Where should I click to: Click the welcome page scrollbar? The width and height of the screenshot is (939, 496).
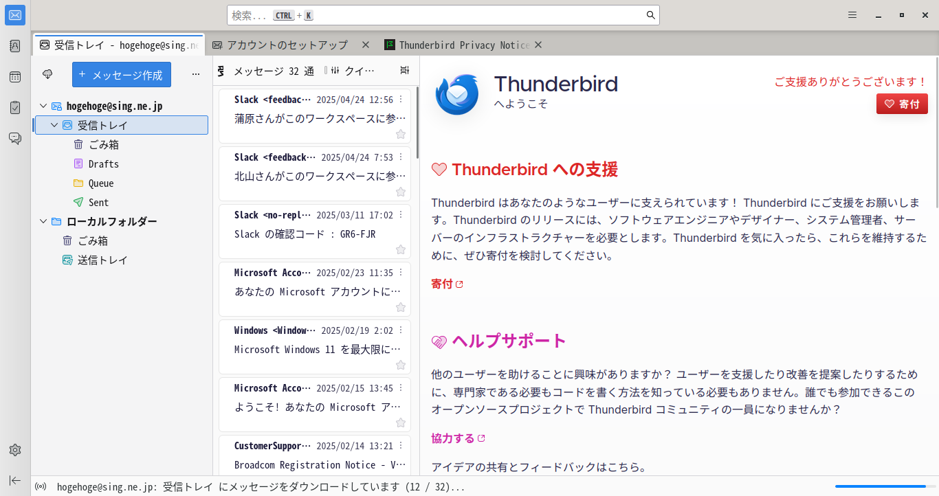[x=936, y=134]
